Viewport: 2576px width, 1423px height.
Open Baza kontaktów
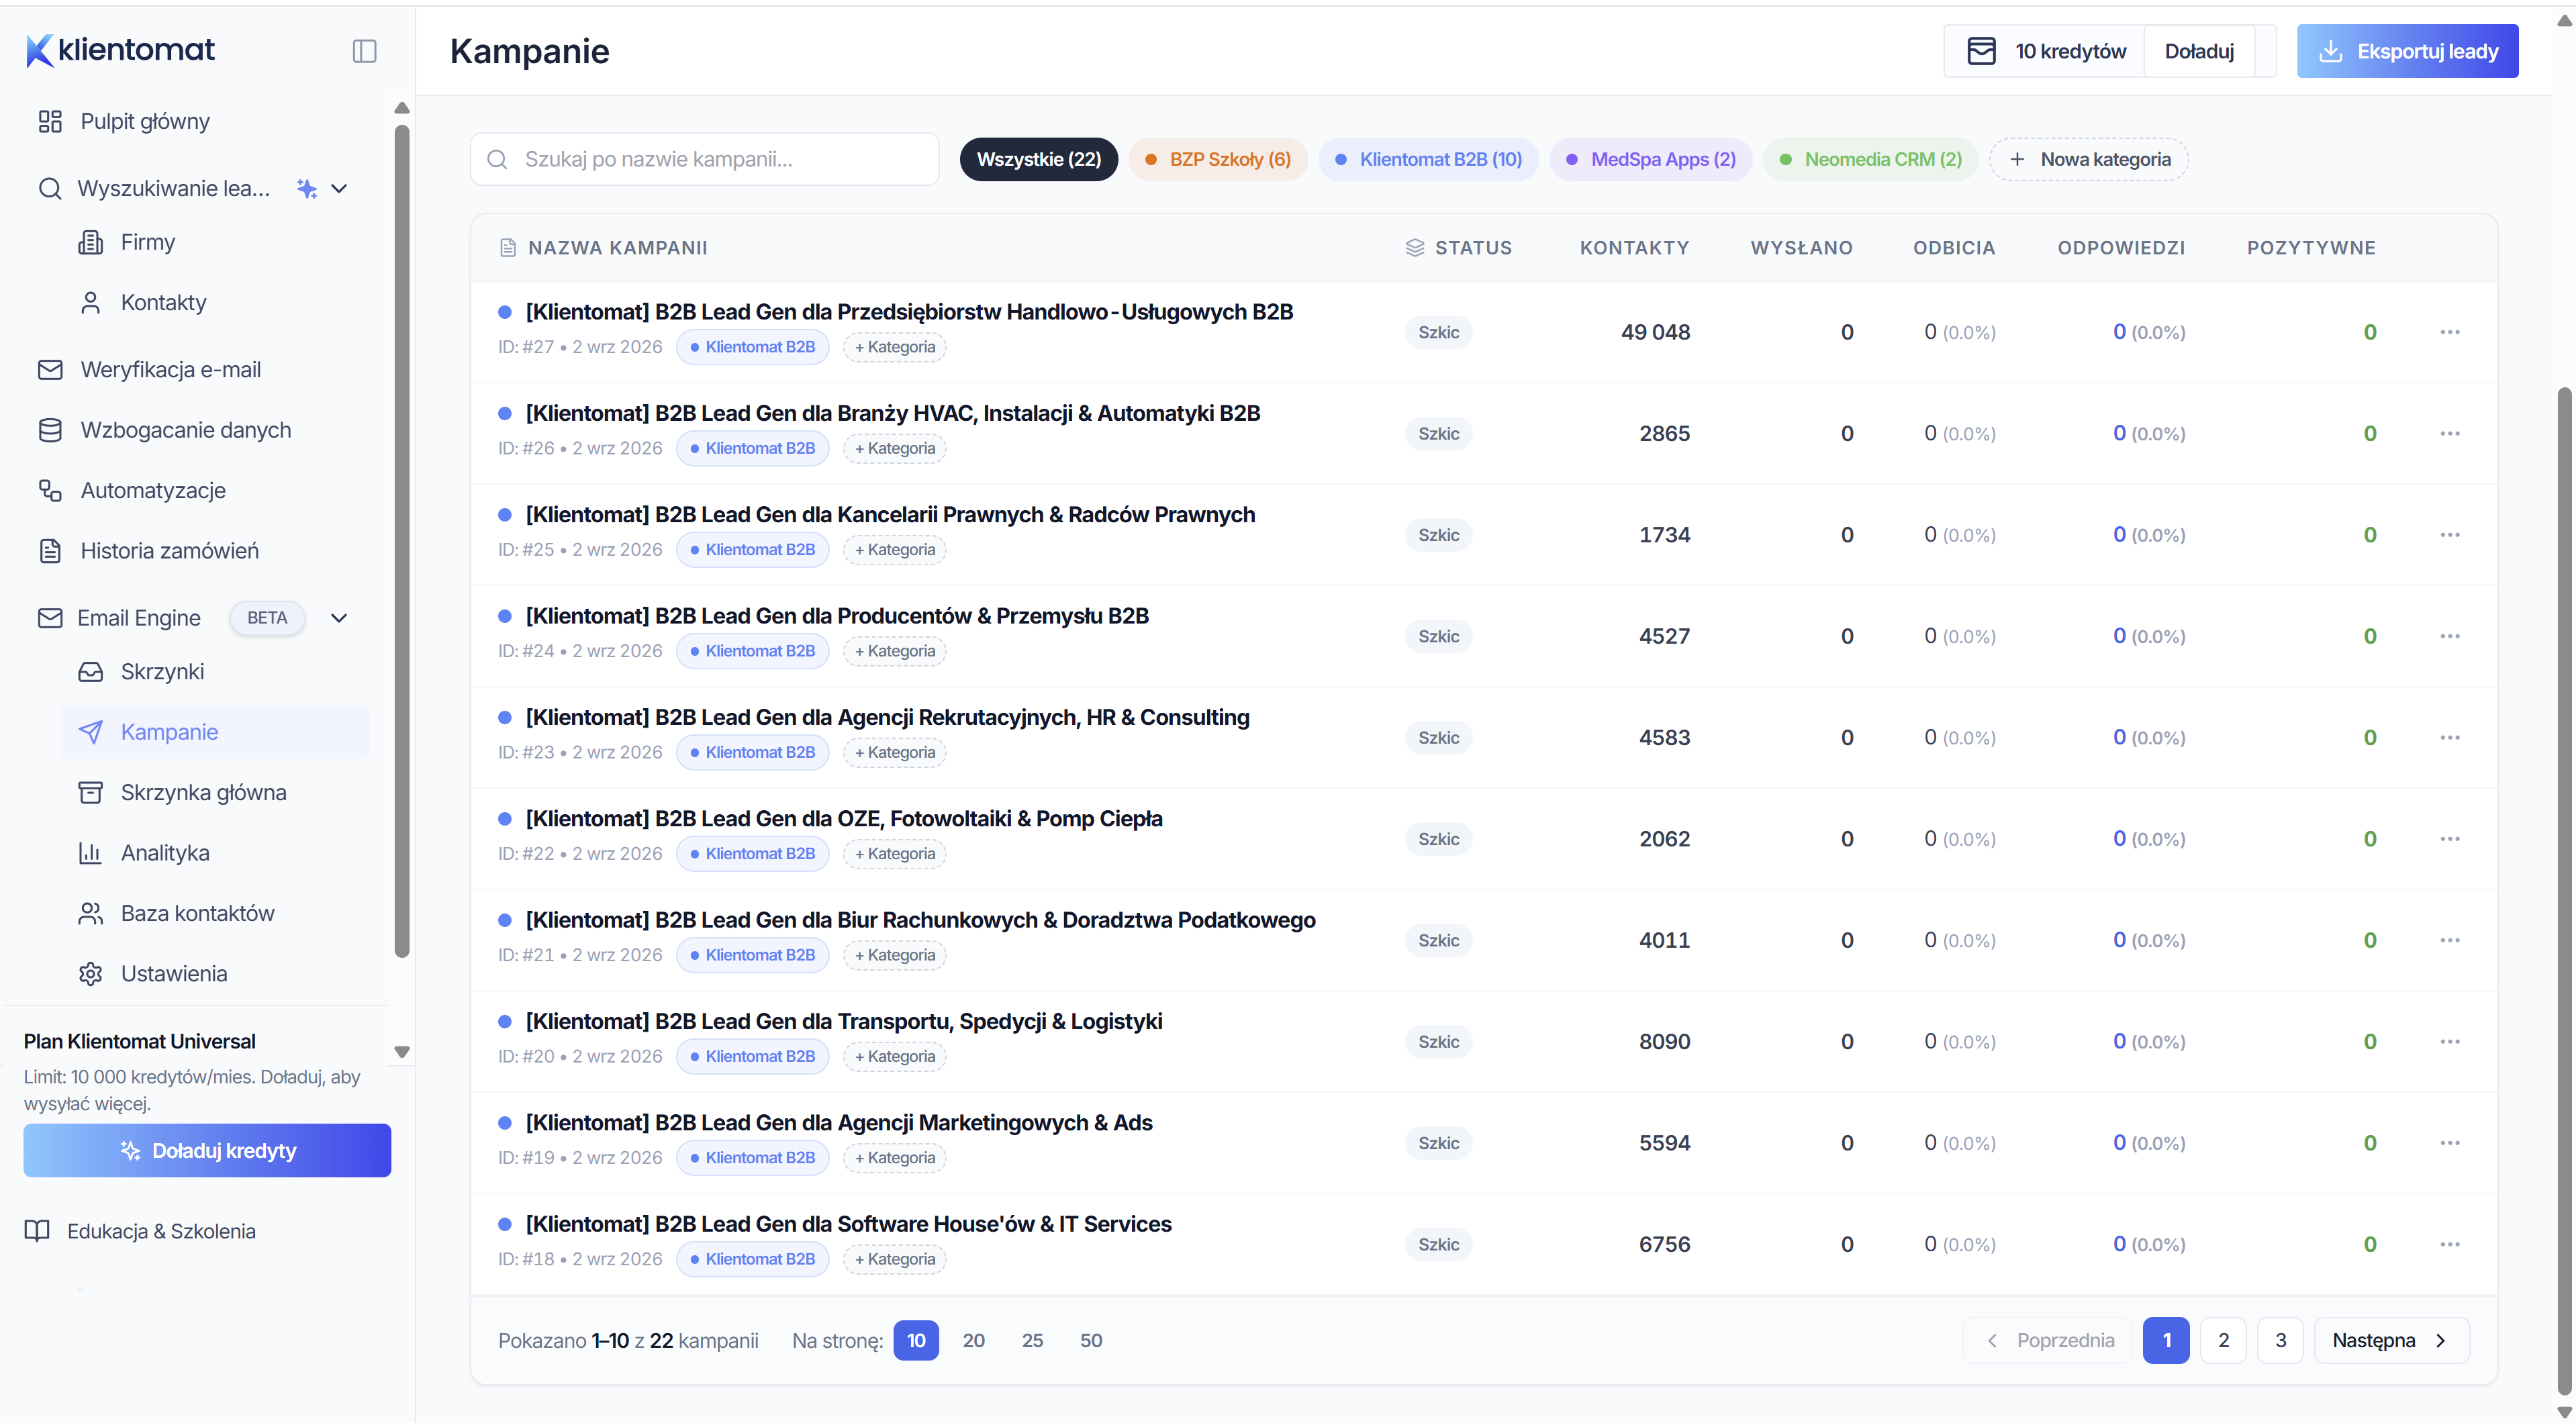tap(176, 913)
